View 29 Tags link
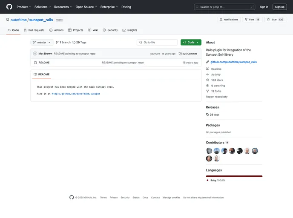This screenshot has height=218, width=293. click(x=79, y=43)
